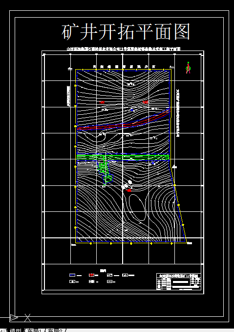Image resolution: width=234 pixels, height=332 pixels.
Task: Switch to the 模型 model tab
Action: 16,331
